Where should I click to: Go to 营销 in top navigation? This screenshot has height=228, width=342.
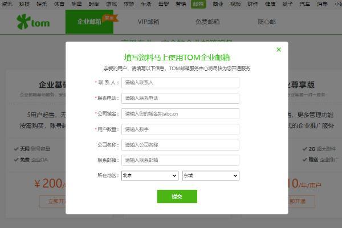(x=181, y=4)
